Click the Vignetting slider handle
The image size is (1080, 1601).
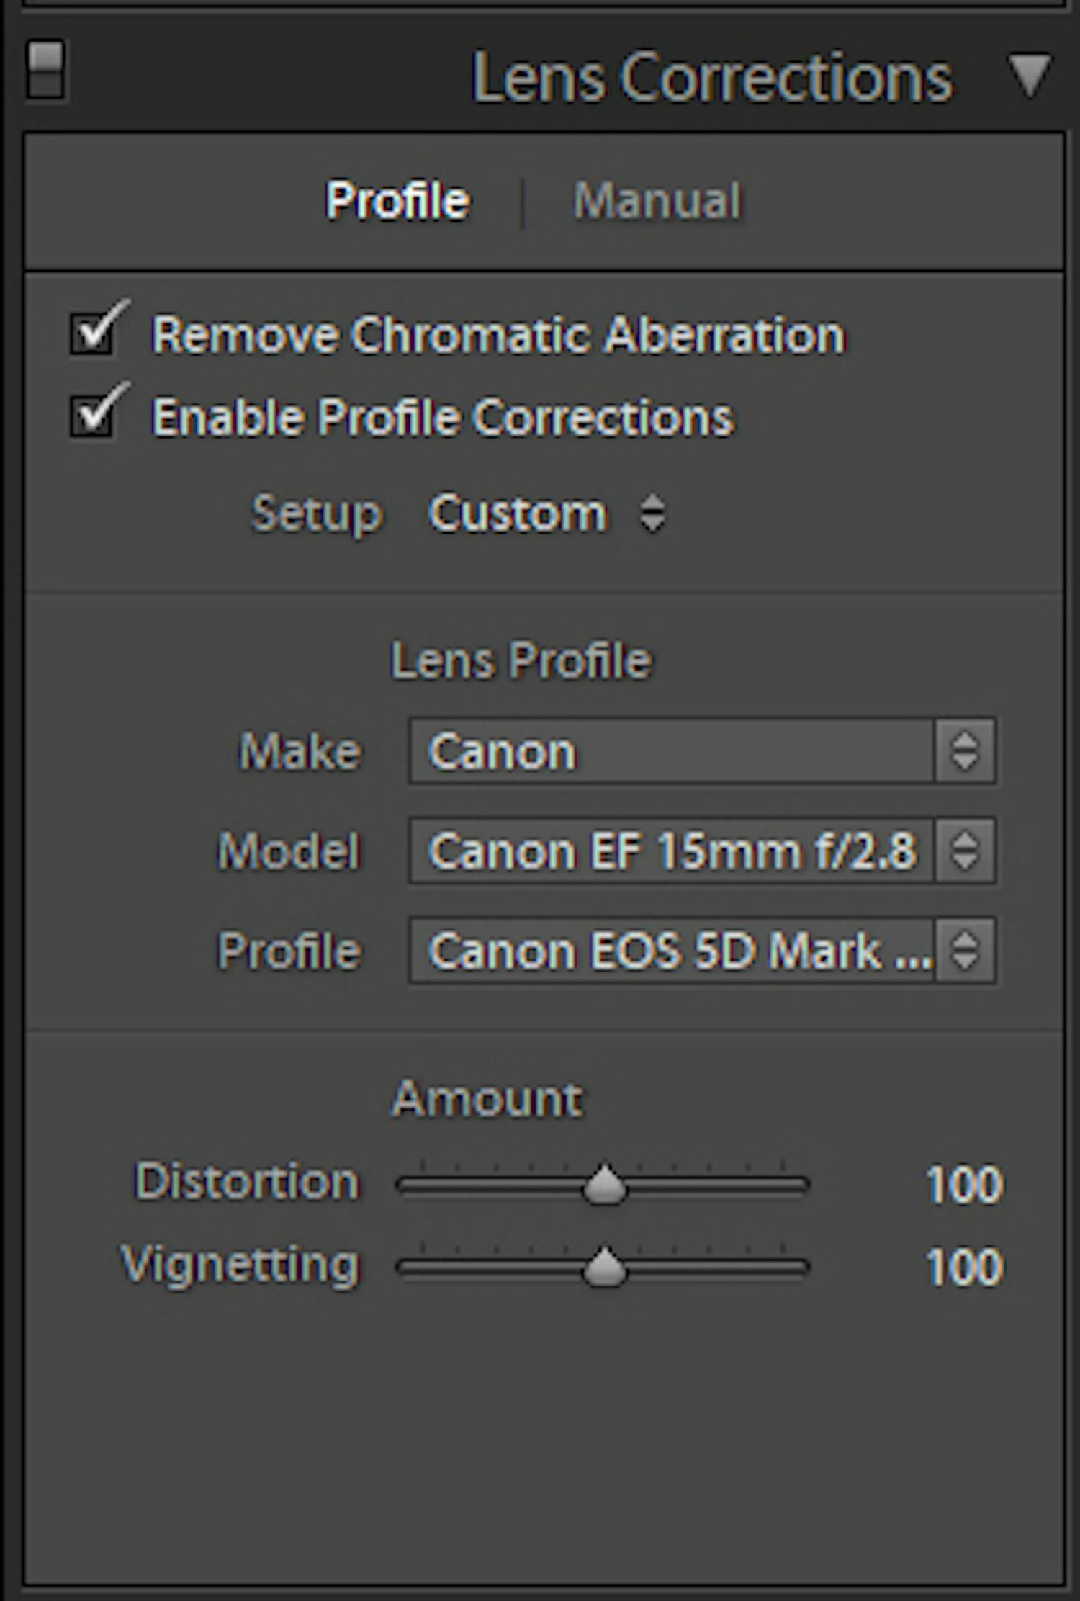pyautogui.click(x=605, y=1267)
